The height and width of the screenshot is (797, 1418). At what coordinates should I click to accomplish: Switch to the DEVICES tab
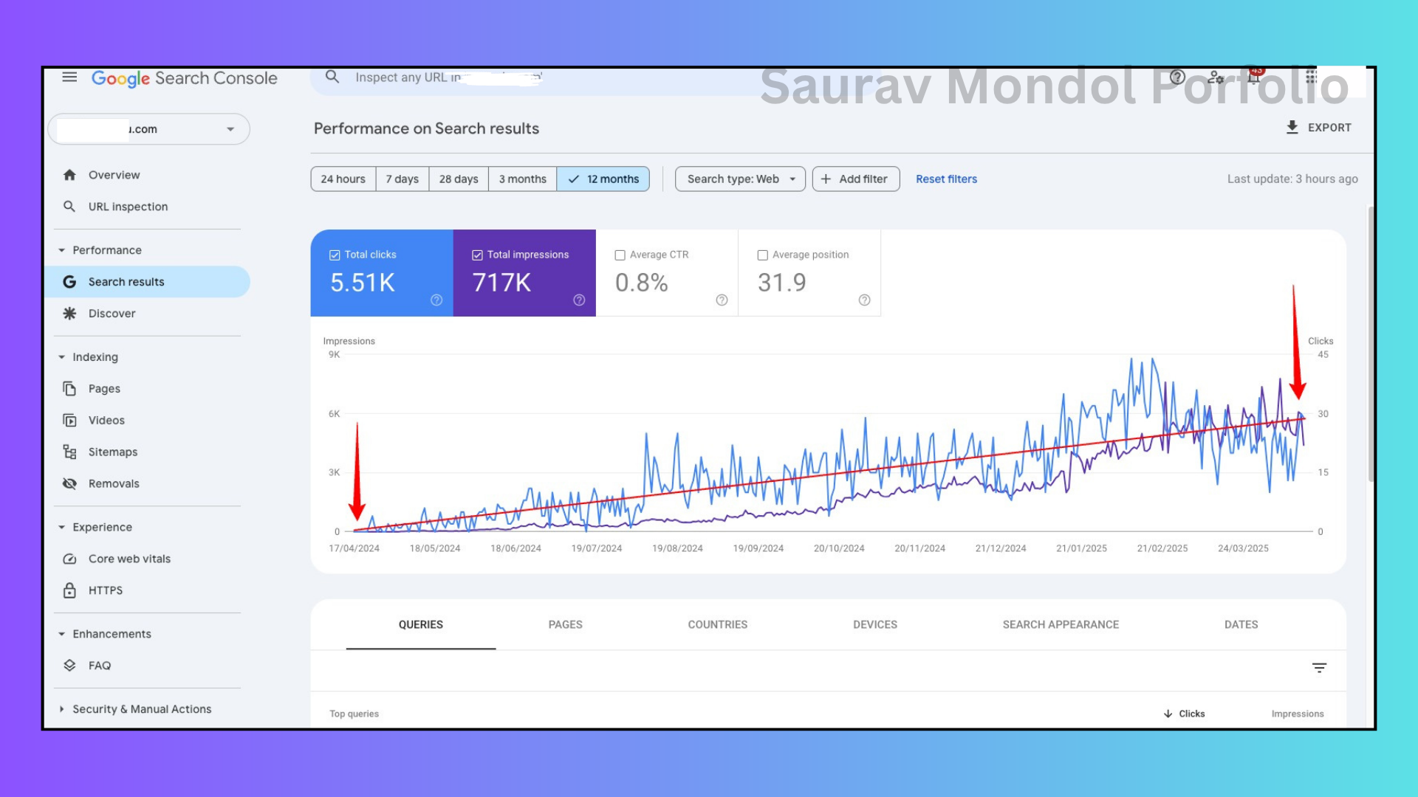pyautogui.click(x=874, y=624)
